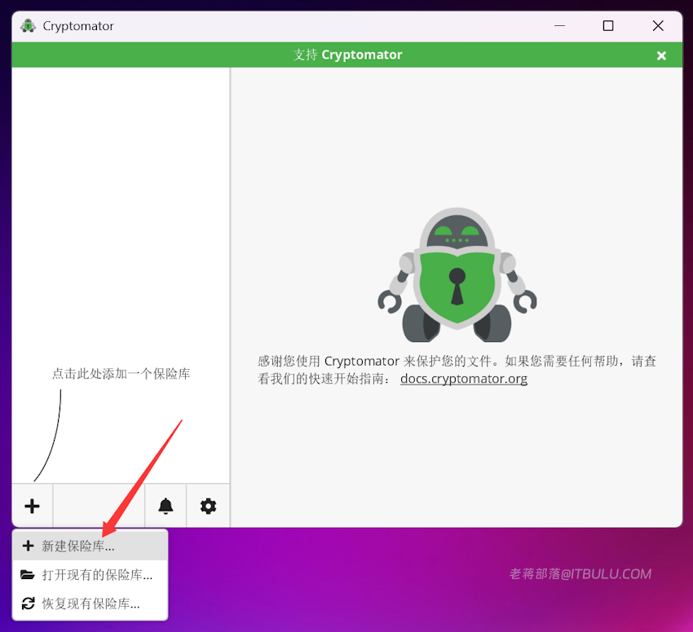The height and width of the screenshot is (632, 693).
Task: Click the Cryptomator robot logo image
Action: pos(457,274)
